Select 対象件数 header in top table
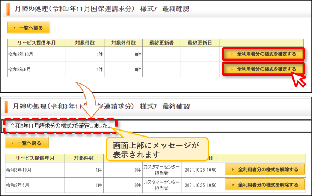The width and height of the screenshot is (312, 196). [85, 43]
